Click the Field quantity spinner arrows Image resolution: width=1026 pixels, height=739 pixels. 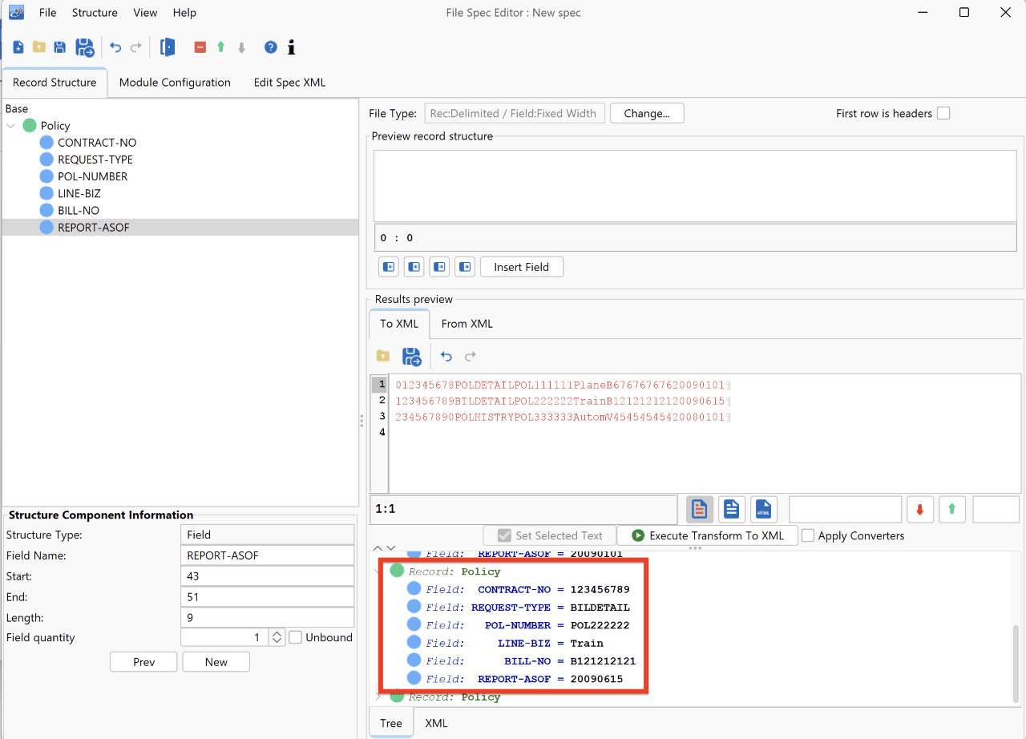(277, 637)
